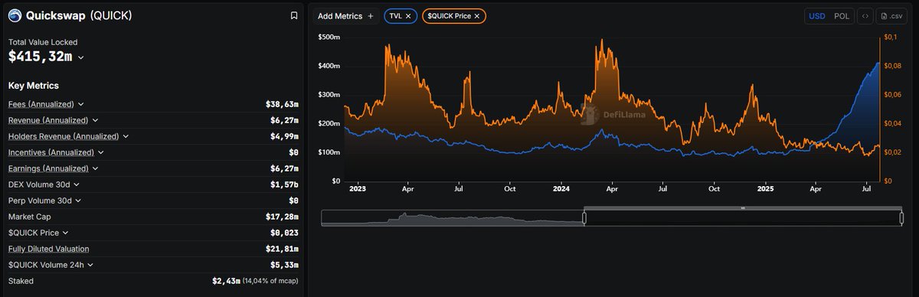Expand the Total Value Locked breakdown chevron
The width and height of the screenshot is (919, 297).
click(81, 57)
